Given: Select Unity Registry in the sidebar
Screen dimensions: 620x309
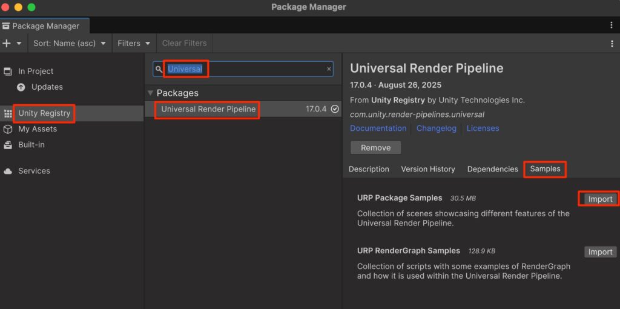Looking at the screenshot, I should (x=44, y=113).
